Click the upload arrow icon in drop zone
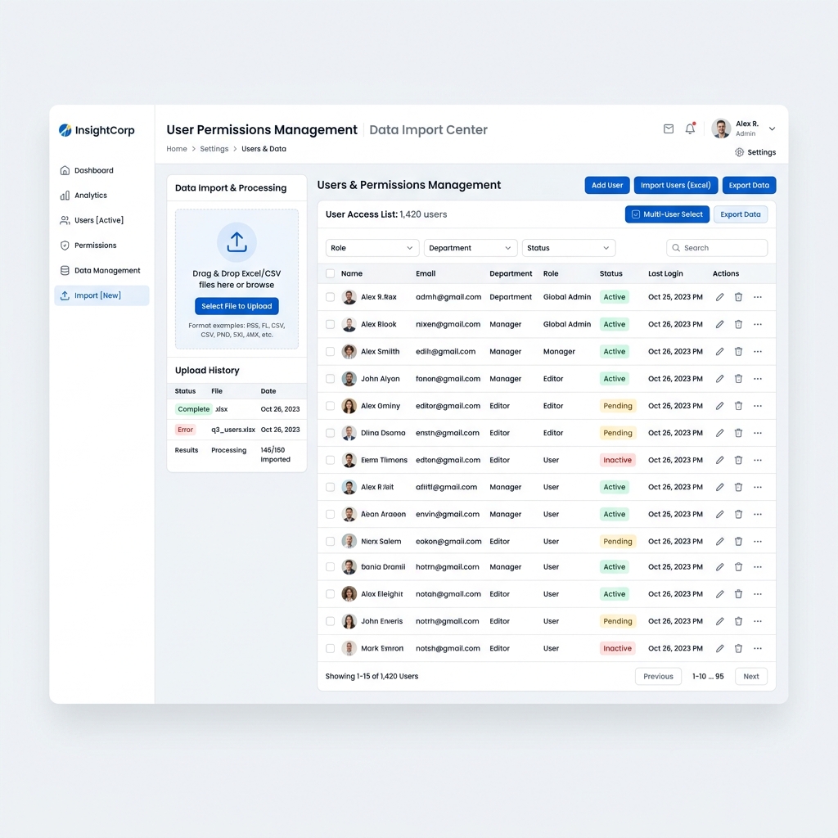 point(237,241)
